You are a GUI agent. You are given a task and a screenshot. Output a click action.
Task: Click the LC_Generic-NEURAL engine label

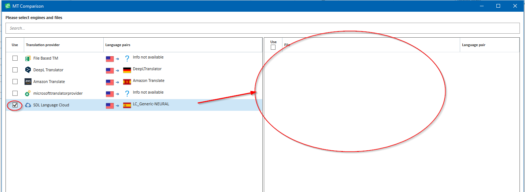pos(151,104)
